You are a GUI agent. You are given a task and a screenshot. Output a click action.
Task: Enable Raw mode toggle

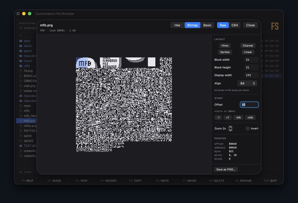(x=223, y=25)
